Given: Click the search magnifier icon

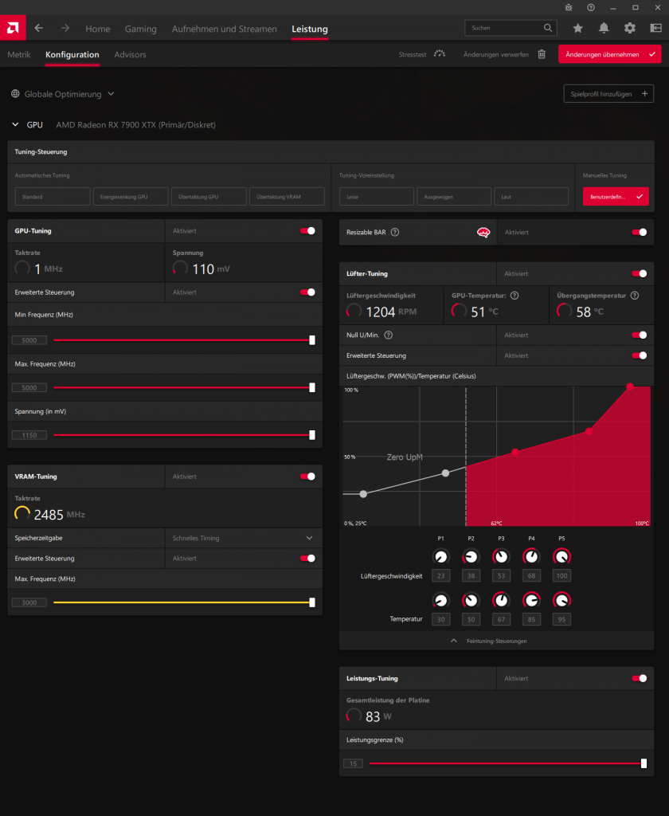Looking at the screenshot, I should (x=548, y=28).
